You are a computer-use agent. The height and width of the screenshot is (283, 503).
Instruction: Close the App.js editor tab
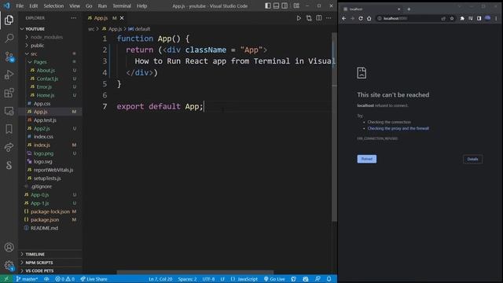122,18
